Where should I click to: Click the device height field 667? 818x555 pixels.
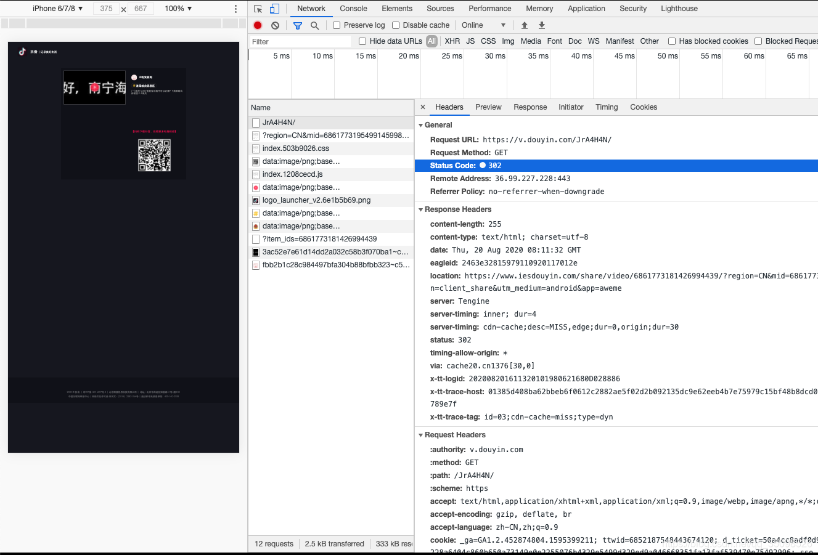(141, 9)
